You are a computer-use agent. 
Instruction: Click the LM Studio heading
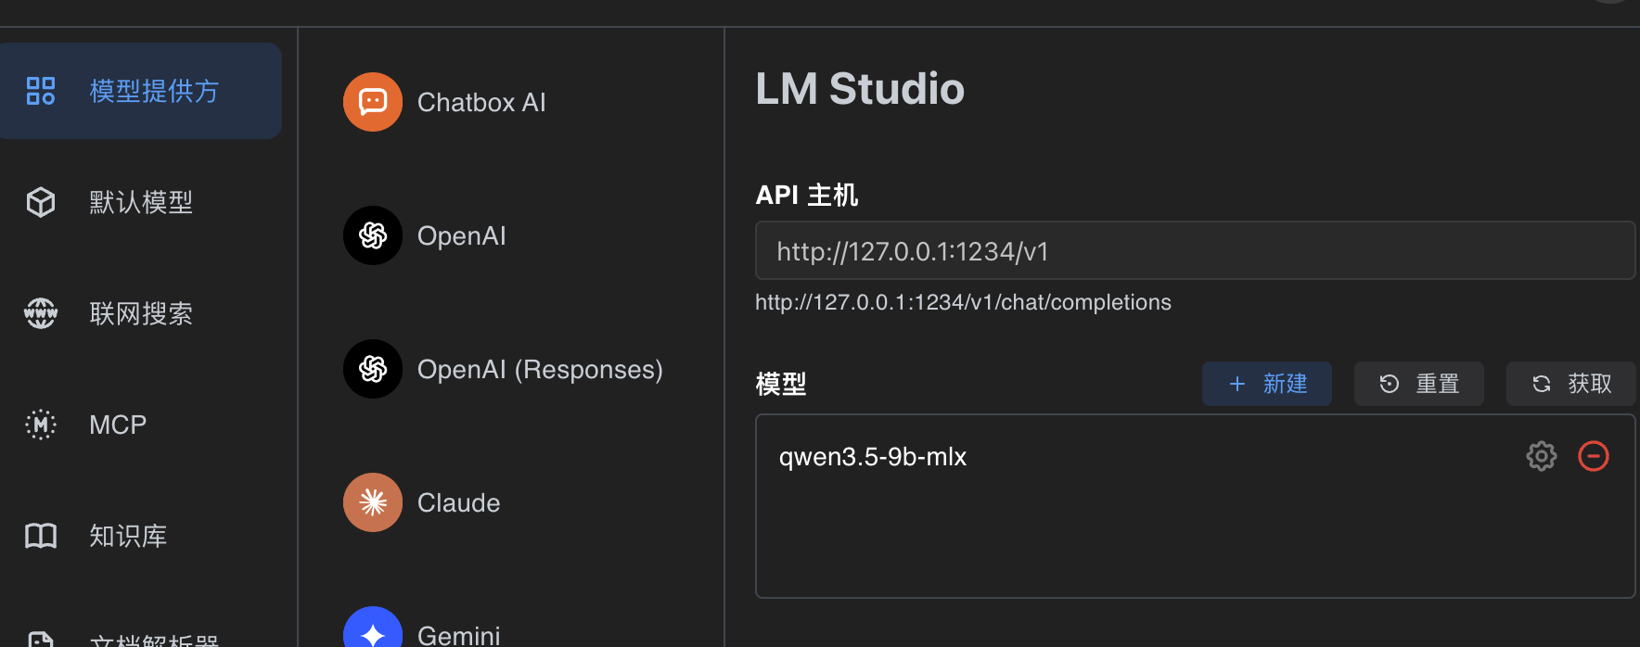pos(860,89)
